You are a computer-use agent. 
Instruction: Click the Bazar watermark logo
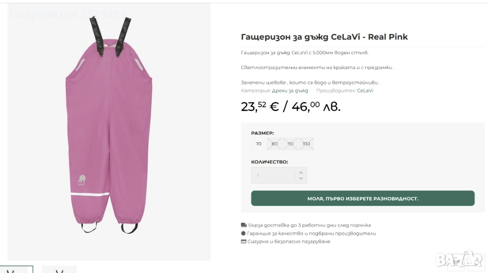[459, 259]
